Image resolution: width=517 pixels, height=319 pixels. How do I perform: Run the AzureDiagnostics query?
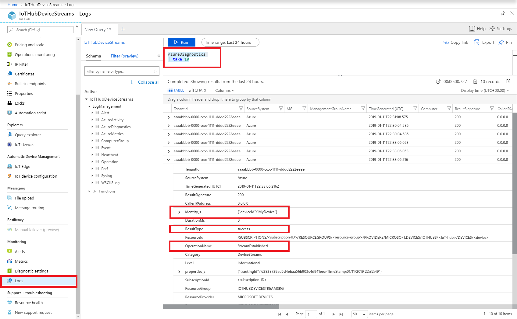click(181, 42)
